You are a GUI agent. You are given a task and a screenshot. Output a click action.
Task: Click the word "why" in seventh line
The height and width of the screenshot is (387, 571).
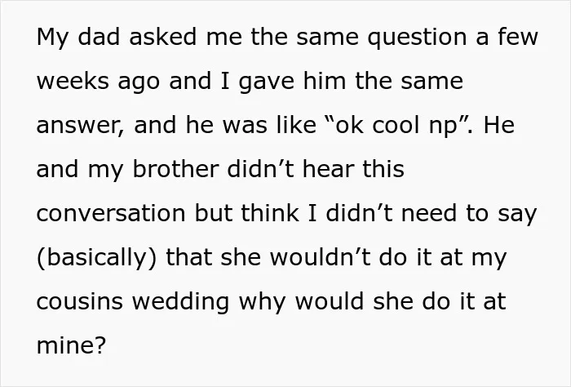(262, 303)
